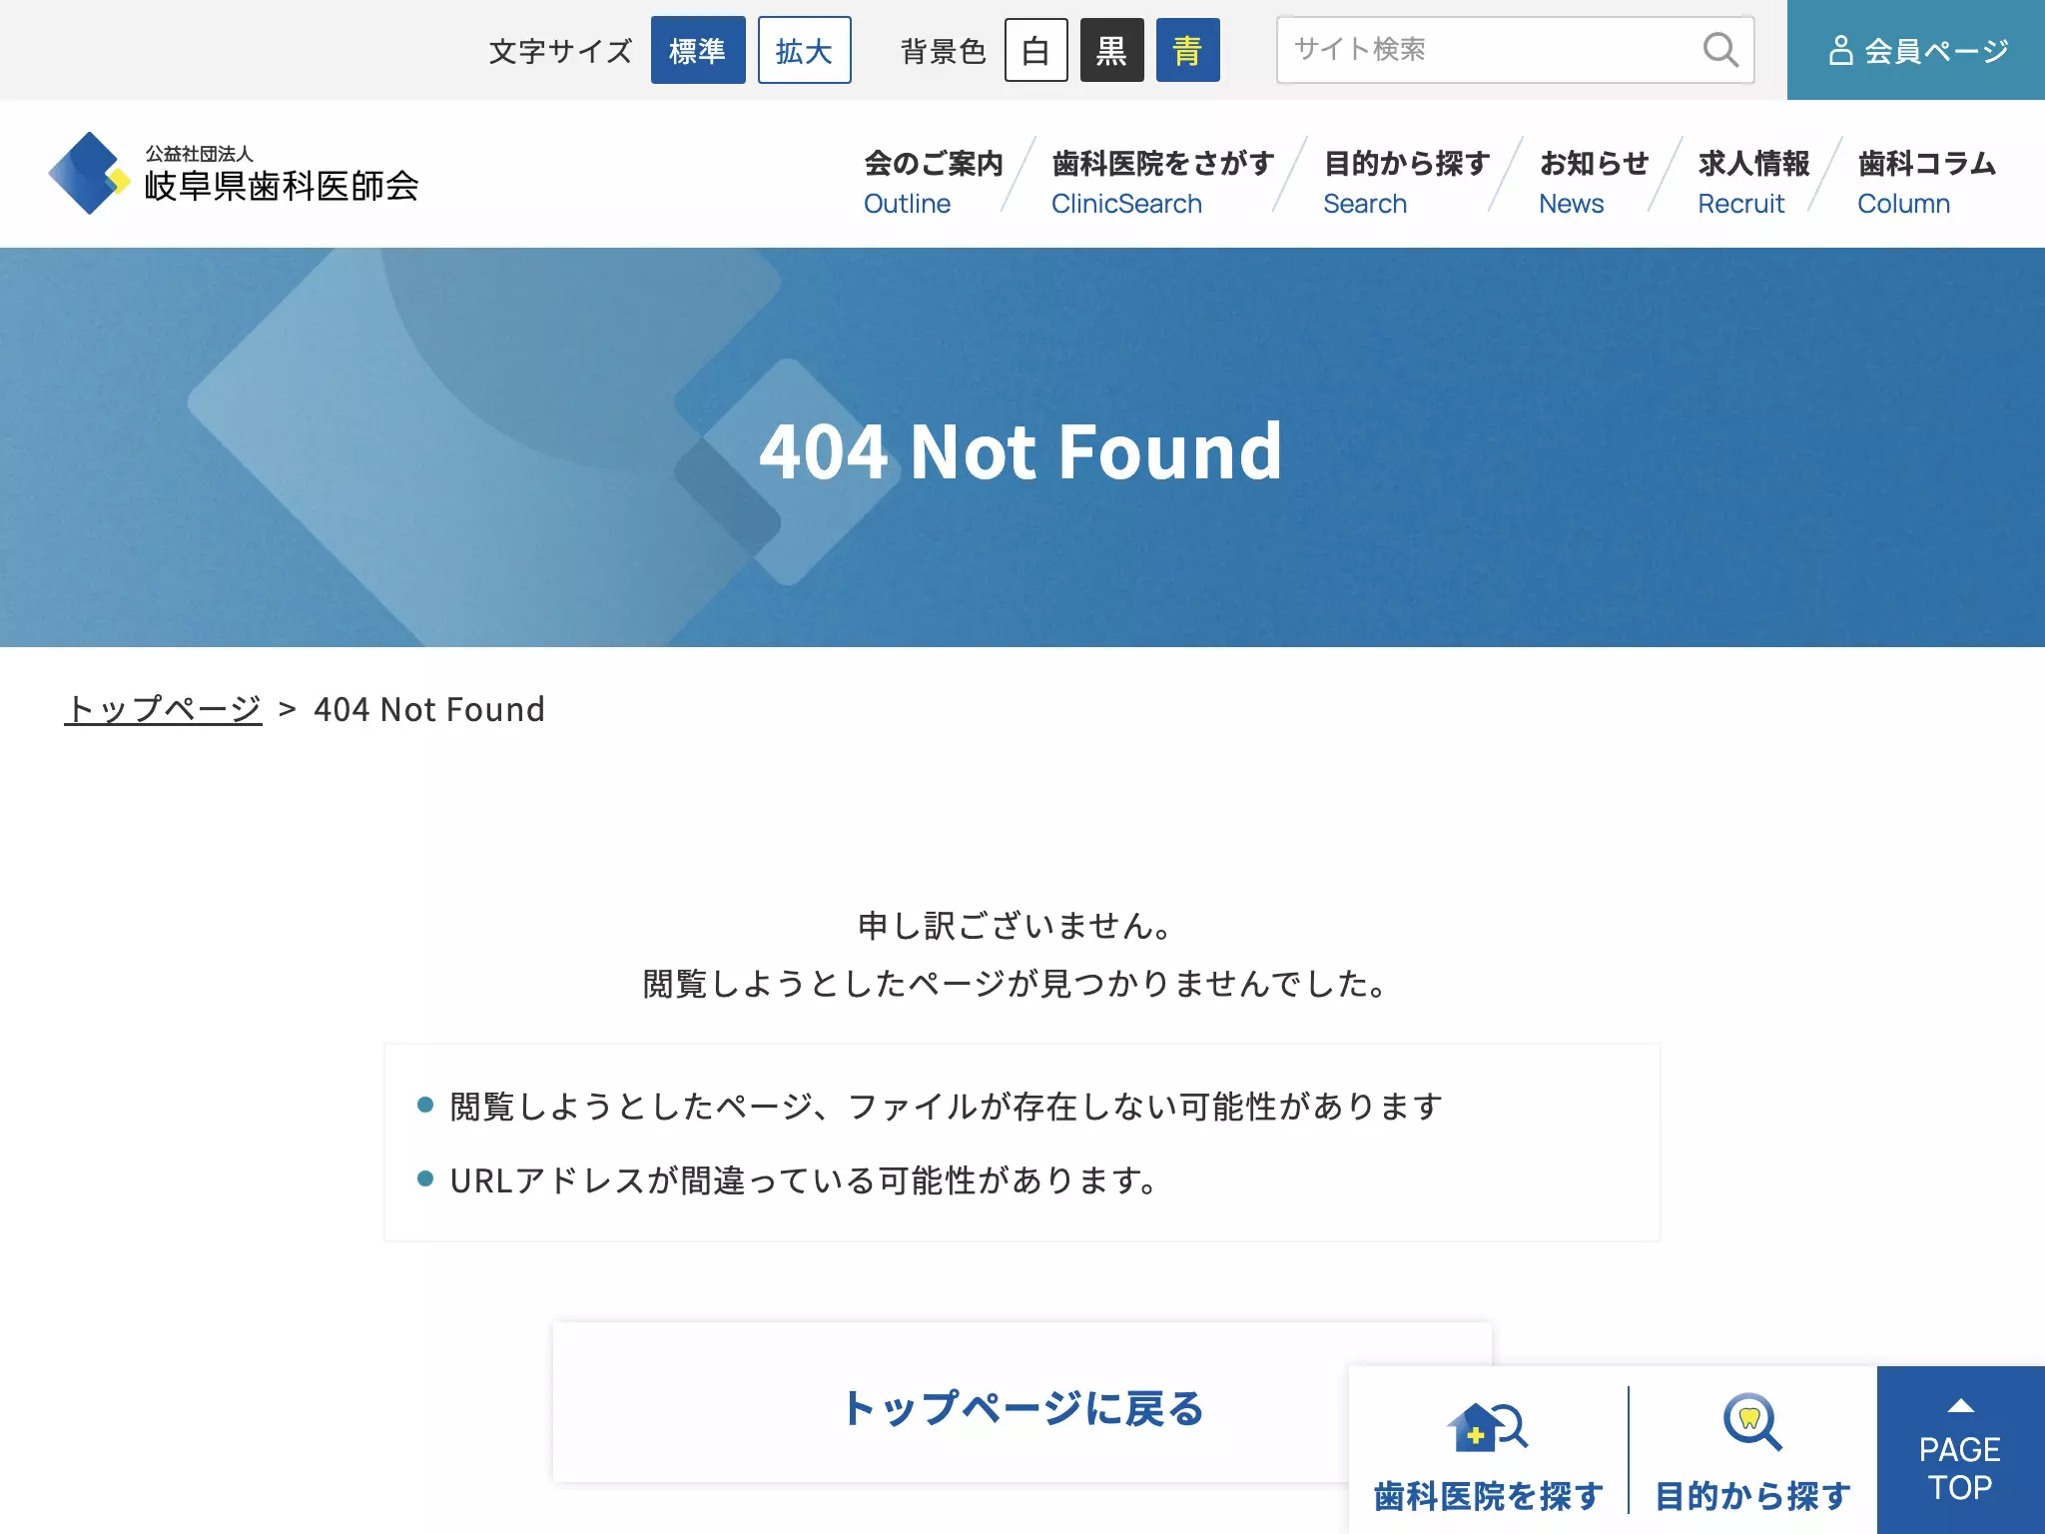The height and width of the screenshot is (1534, 2045).
Task: Click the tooth magnifier icon
Action: point(1752,1421)
